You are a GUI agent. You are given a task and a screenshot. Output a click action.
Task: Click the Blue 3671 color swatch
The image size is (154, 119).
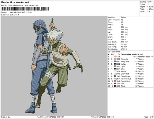click(x=115, y=69)
